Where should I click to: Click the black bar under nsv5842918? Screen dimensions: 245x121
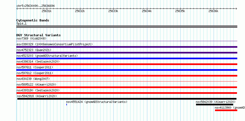pos(127,99)
